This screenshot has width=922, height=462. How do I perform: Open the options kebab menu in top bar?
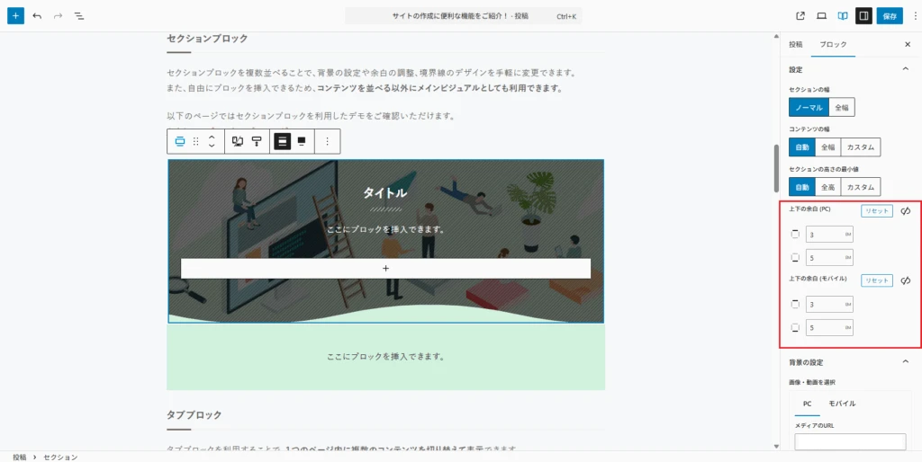coord(915,16)
